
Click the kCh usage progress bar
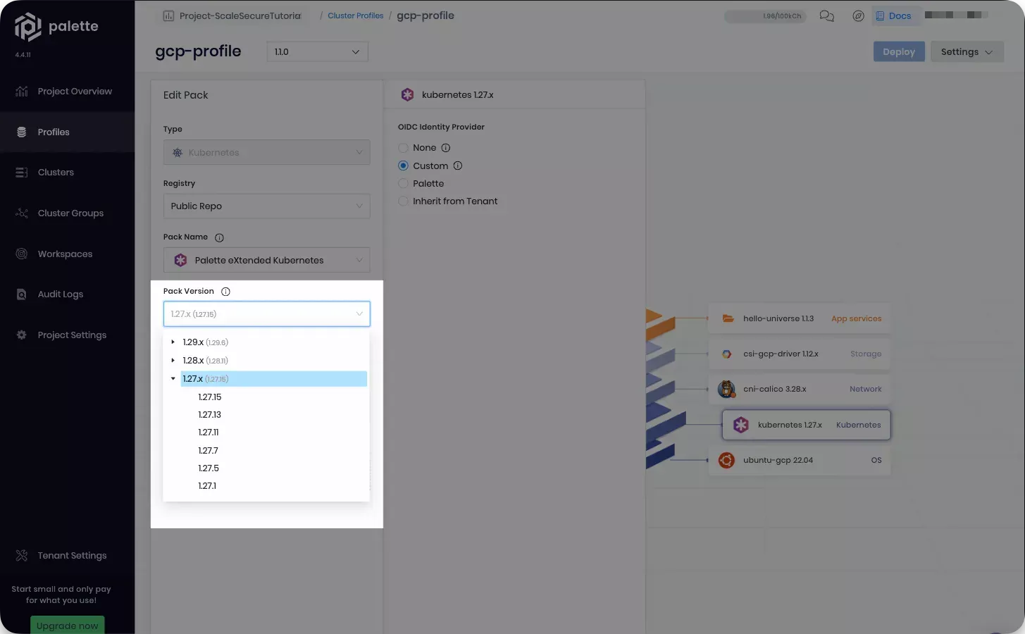click(765, 16)
